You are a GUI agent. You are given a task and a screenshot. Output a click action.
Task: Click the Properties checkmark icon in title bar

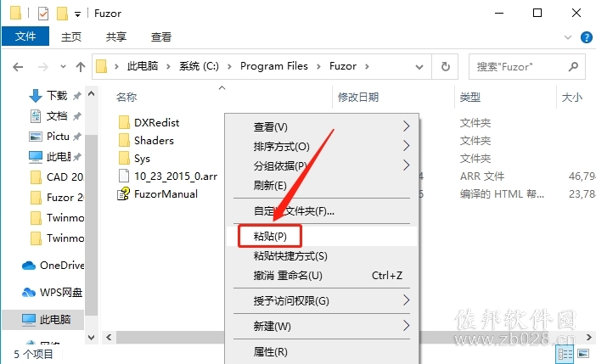point(43,14)
